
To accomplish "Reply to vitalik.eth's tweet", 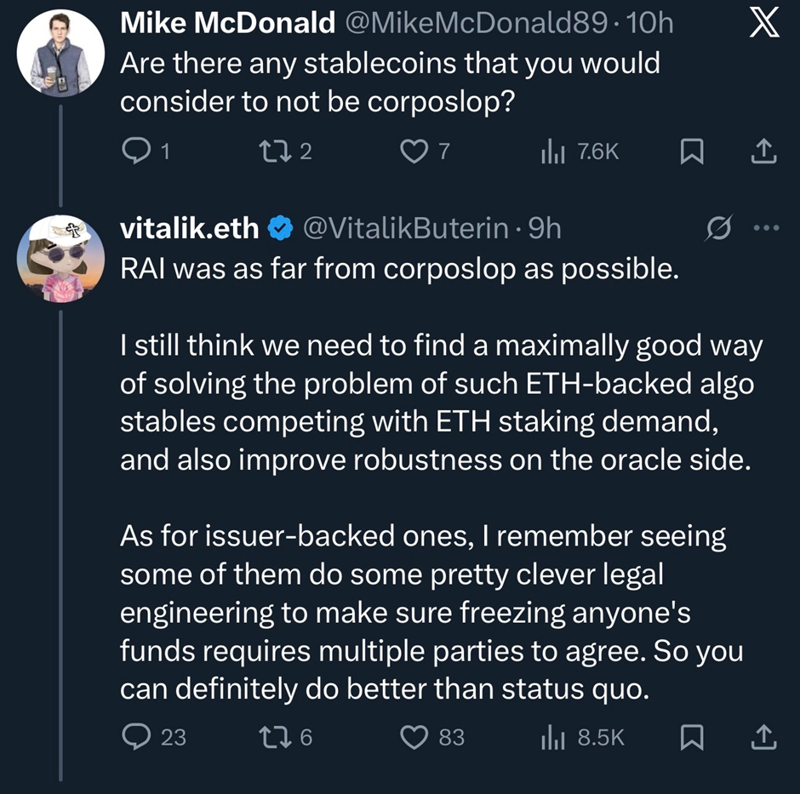I will point(136,737).
